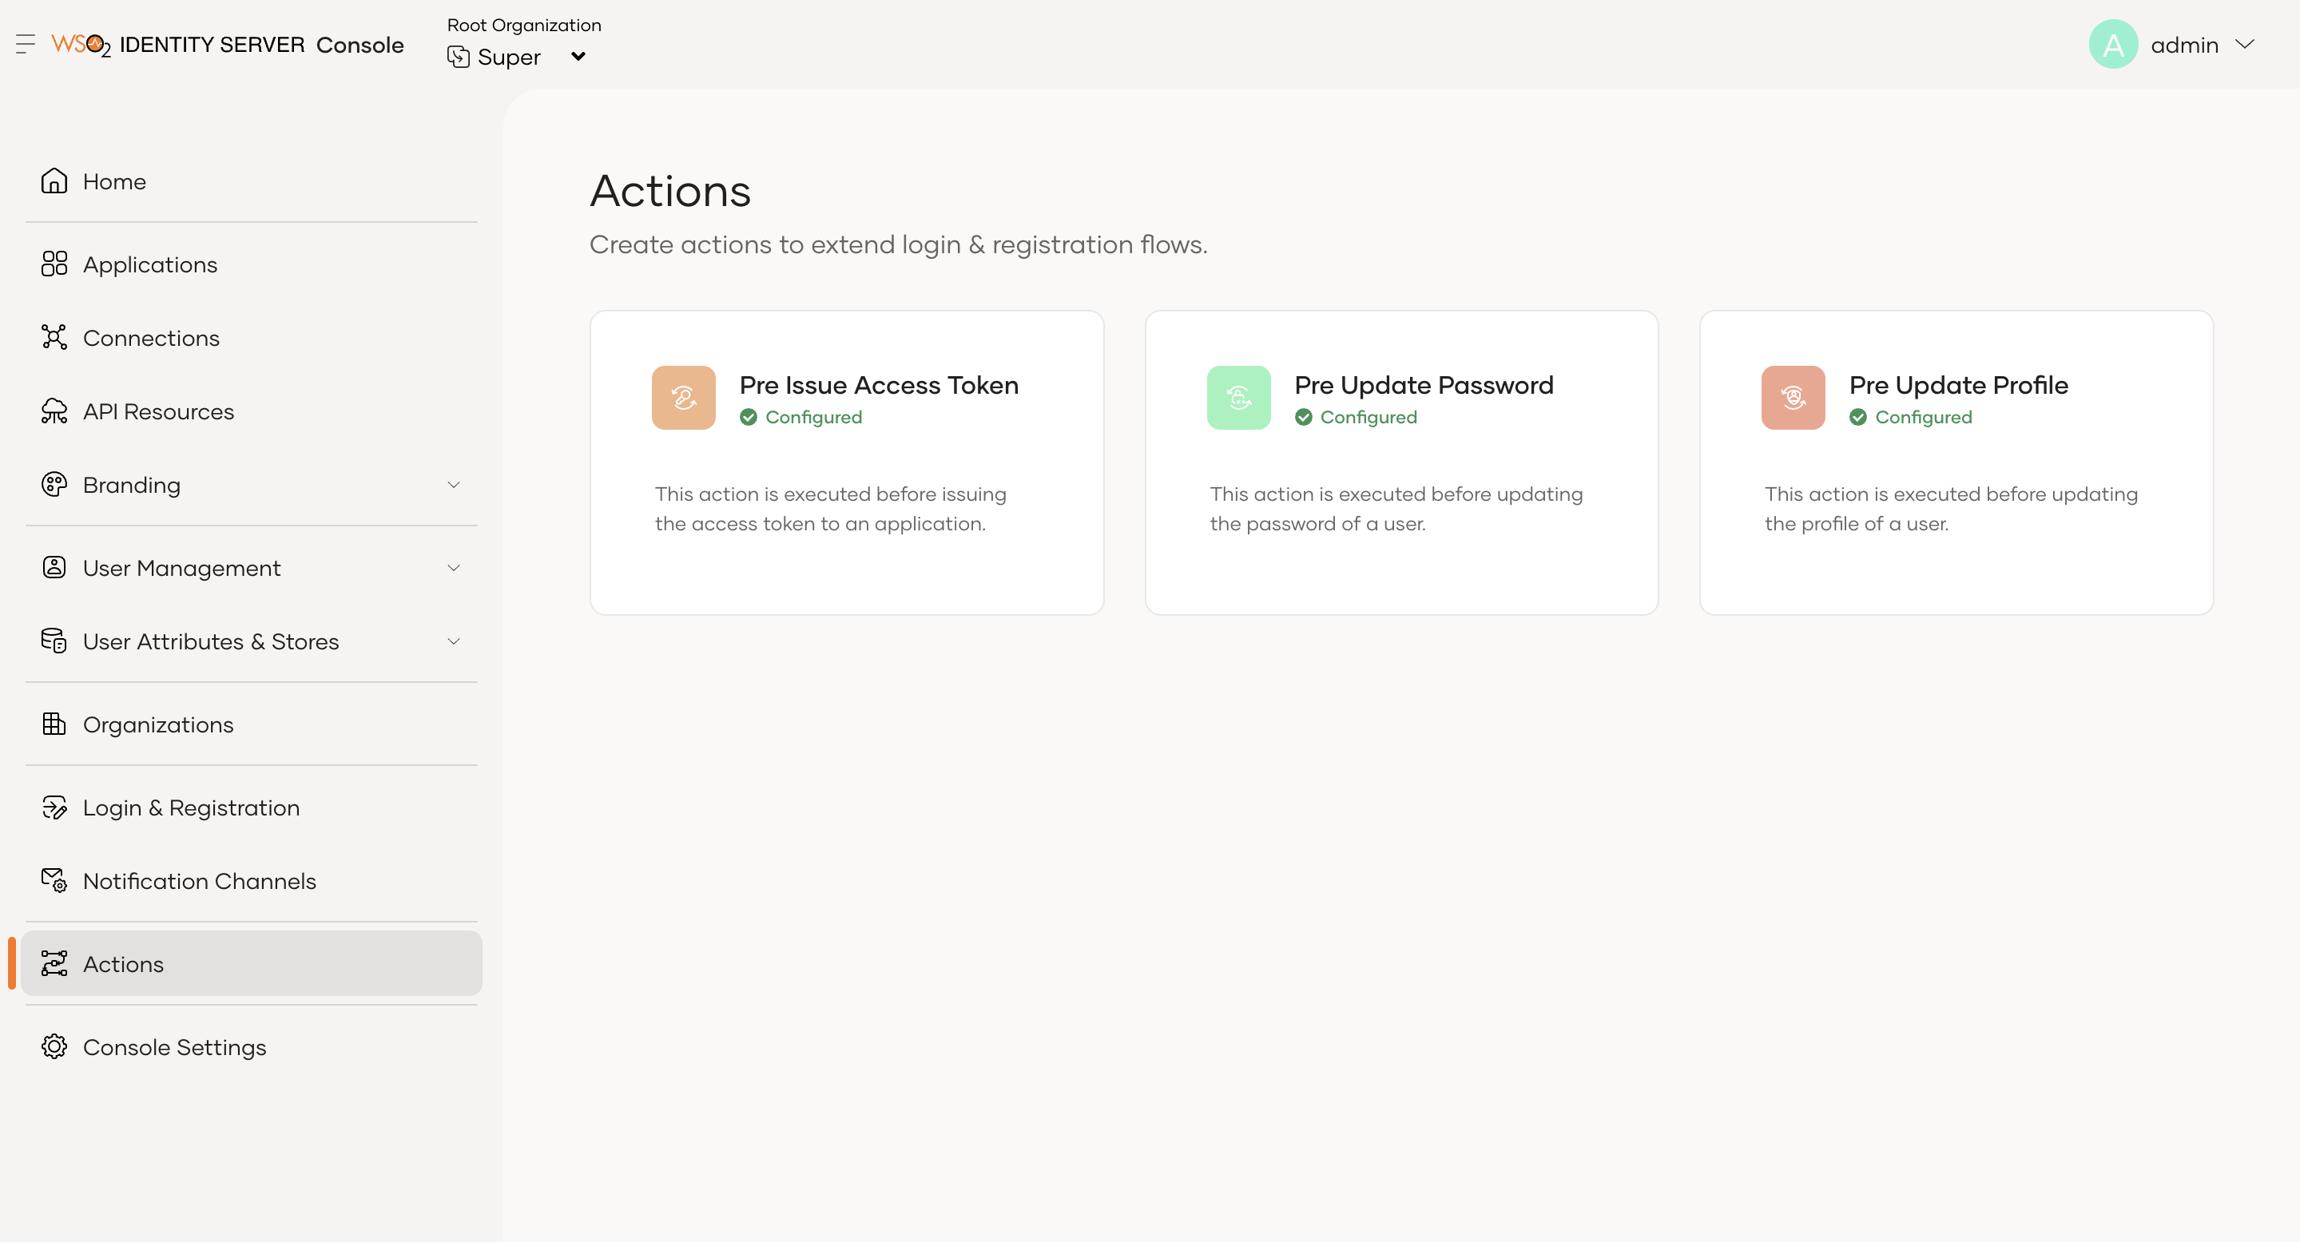This screenshot has width=2300, height=1242.
Task: Click the Login & Registration icon
Action: click(x=54, y=807)
